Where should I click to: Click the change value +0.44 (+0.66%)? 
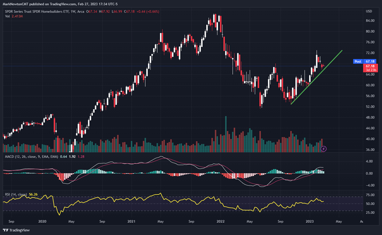click(148, 11)
